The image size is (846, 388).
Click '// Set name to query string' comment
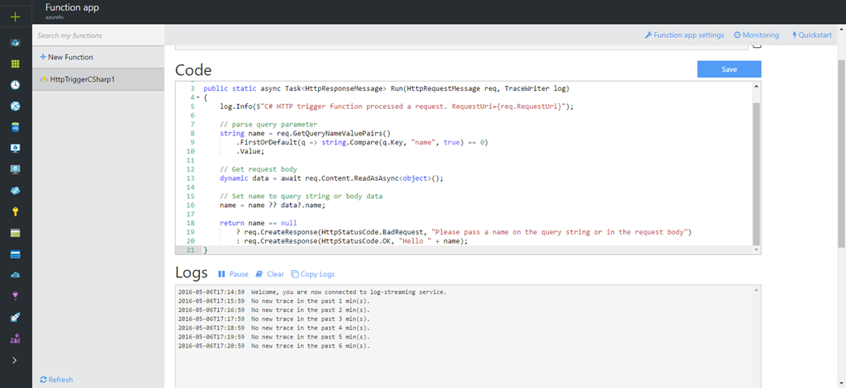pos(301,196)
